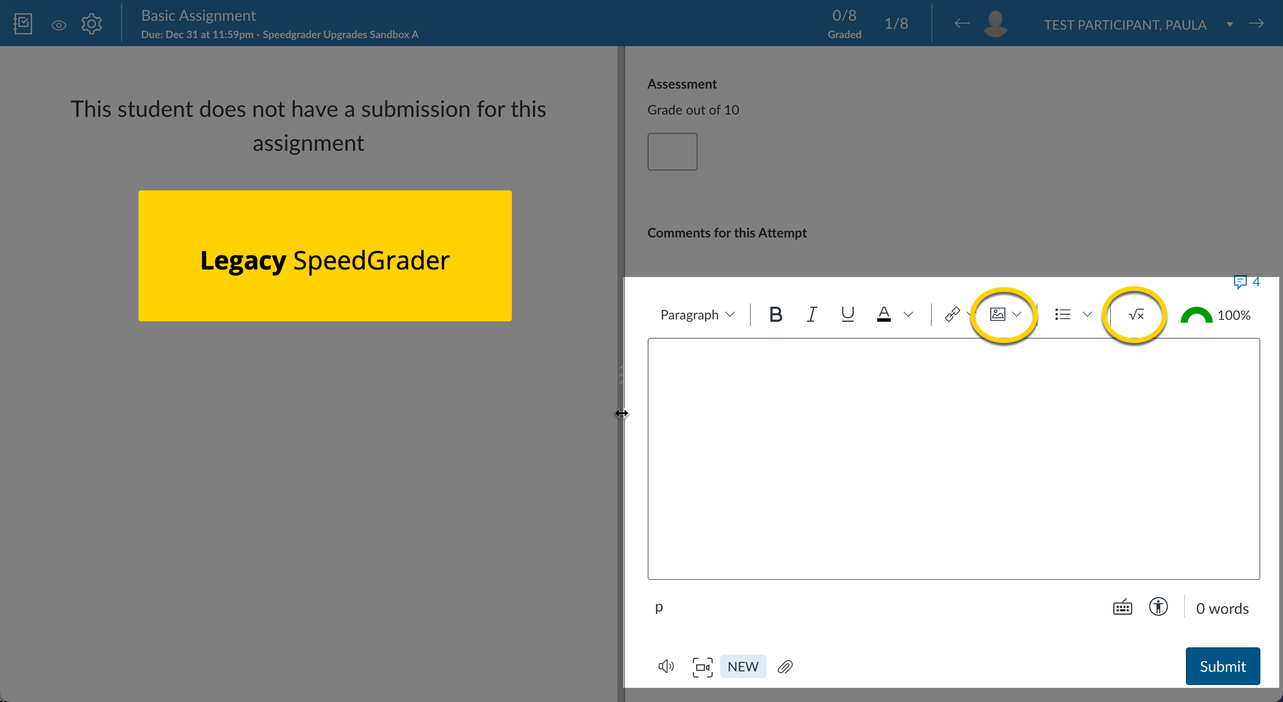This screenshot has width=1283, height=702.
Task: Attach a file with the paperclip icon
Action: (x=785, y=667)
